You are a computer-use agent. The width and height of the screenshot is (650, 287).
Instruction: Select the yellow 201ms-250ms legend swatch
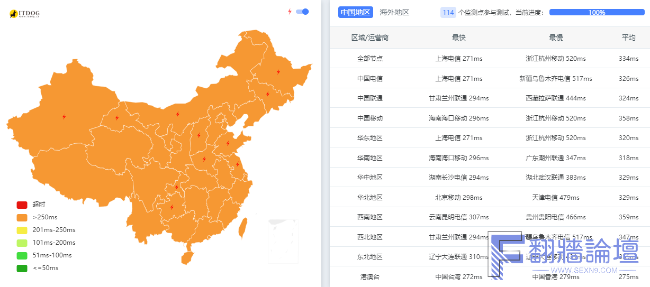[22, 230]
